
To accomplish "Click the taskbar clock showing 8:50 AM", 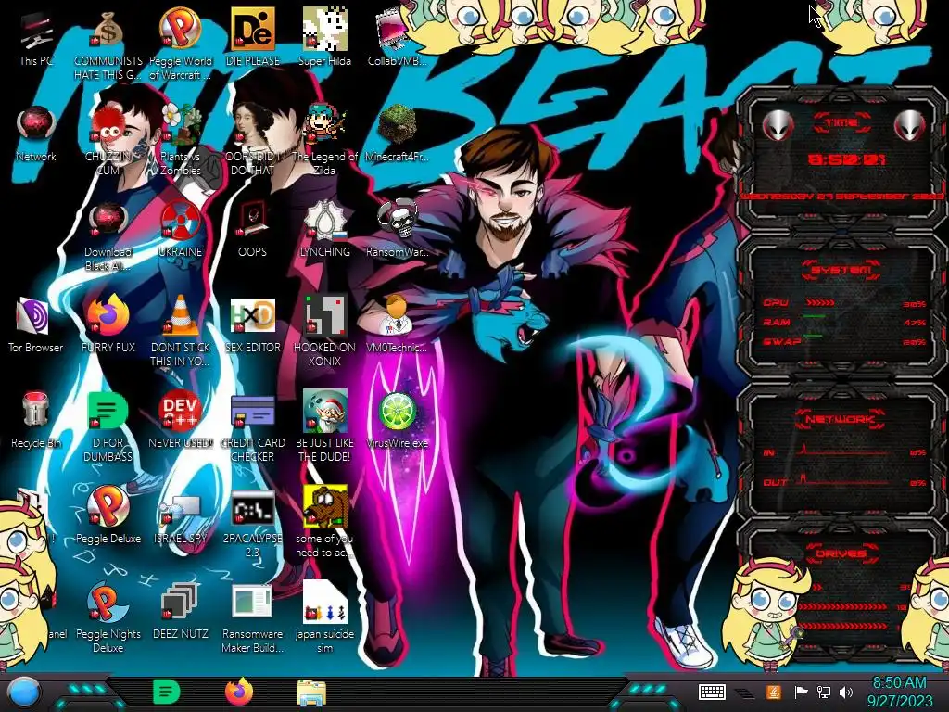I will coord(899,692).
